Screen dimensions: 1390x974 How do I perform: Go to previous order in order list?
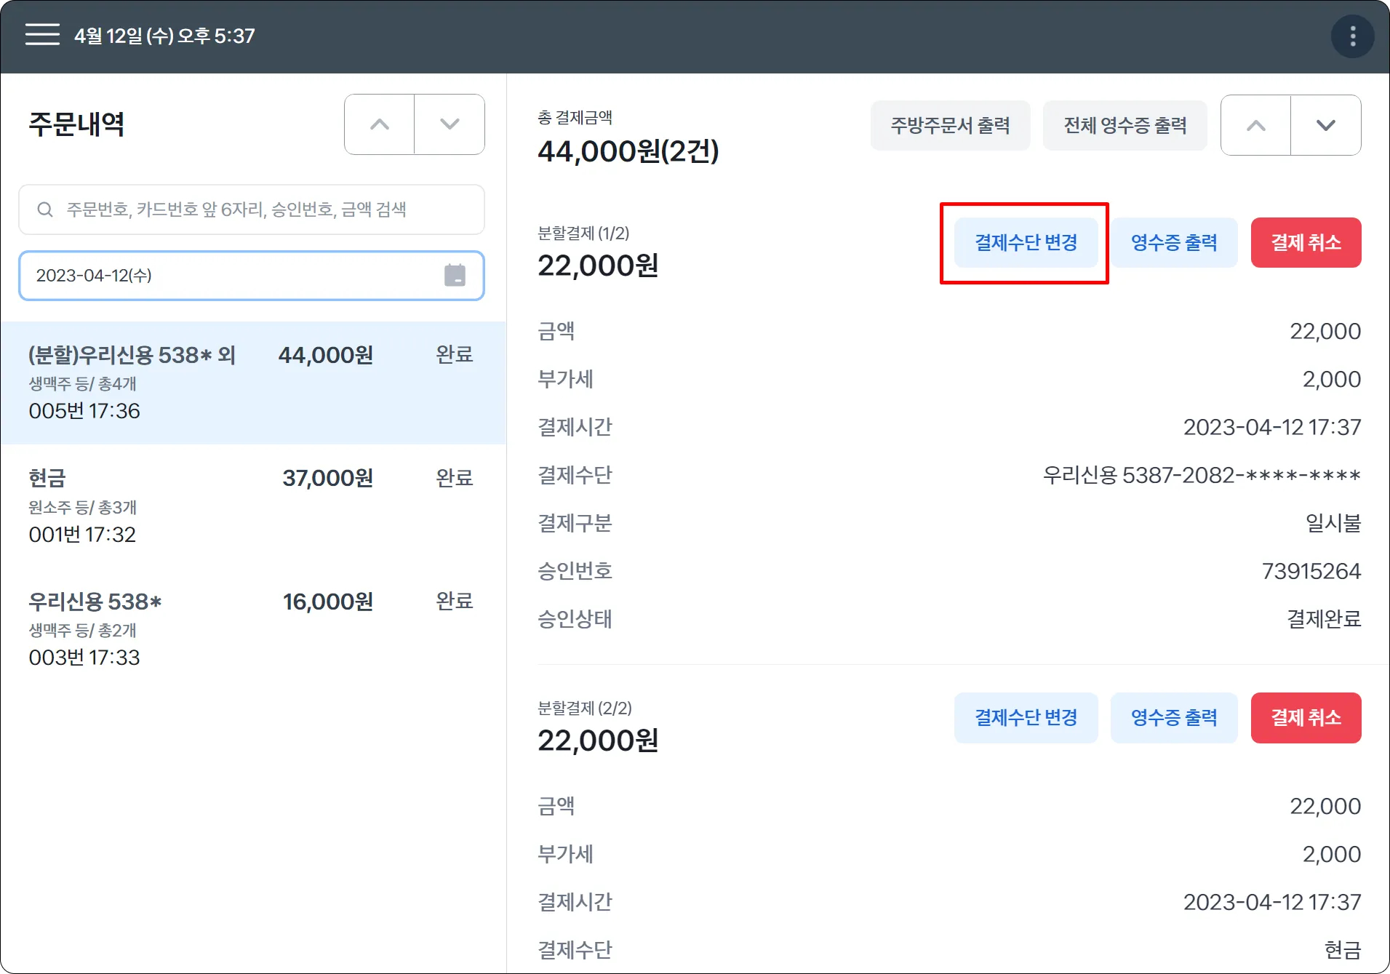(379, 124)
